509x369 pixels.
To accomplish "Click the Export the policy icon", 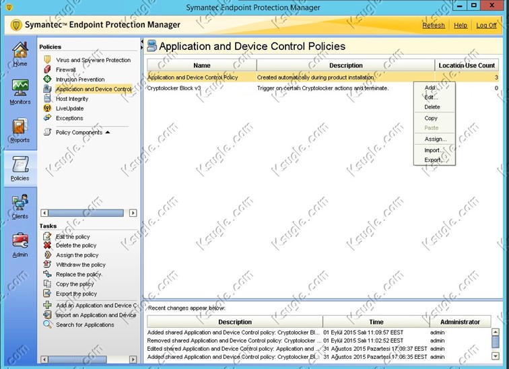I will click(x=47, y=293).
